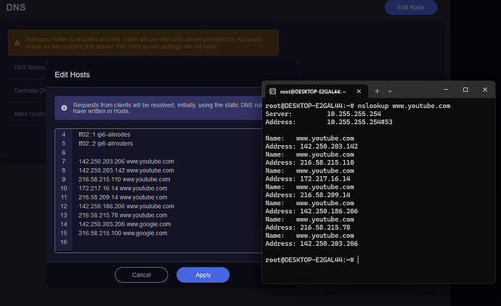Screen dimensions: 501x306
Task: Click line number 14 in hosts gutter
Action: pyautogui.click(x=64, y=224)
